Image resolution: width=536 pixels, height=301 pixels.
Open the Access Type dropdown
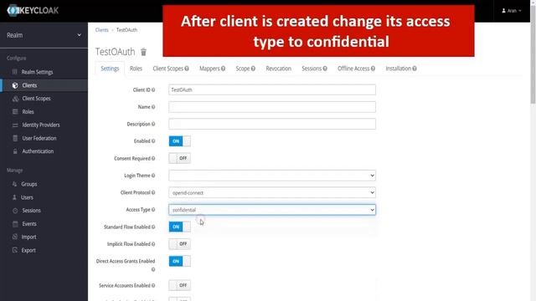tap(272, 210)
